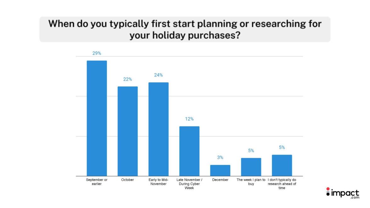Viewport: 370px width, 208px height.
Task: Click the Late November / During Cyber Week label
Action: [189, 183]
